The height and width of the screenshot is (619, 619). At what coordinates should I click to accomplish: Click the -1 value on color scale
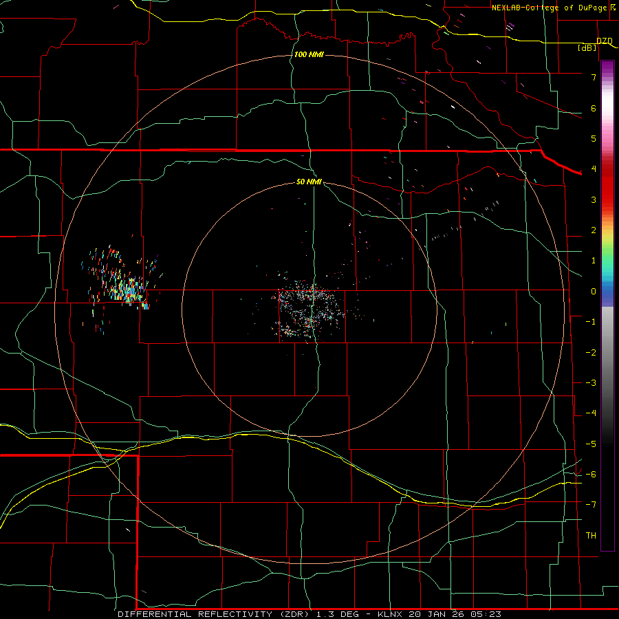(591, 322)
